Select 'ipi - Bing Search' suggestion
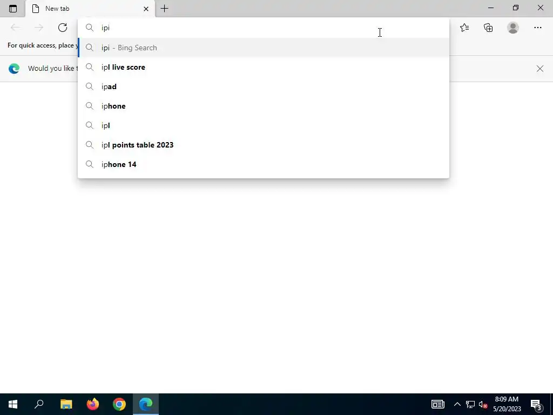This screenshot has height=415, width=553. [x=264, y=48]
